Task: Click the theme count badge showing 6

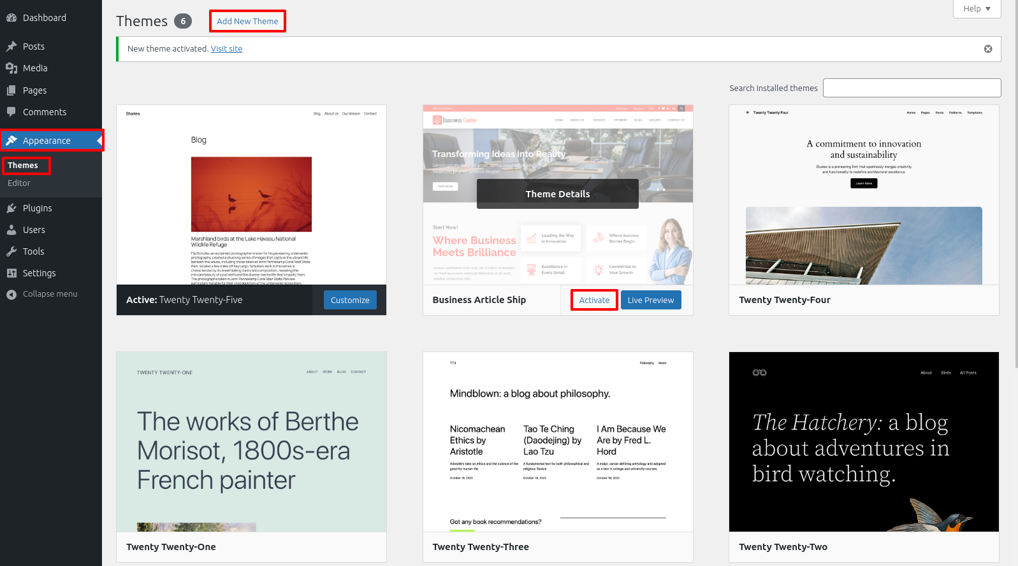Action: (183, 21)
